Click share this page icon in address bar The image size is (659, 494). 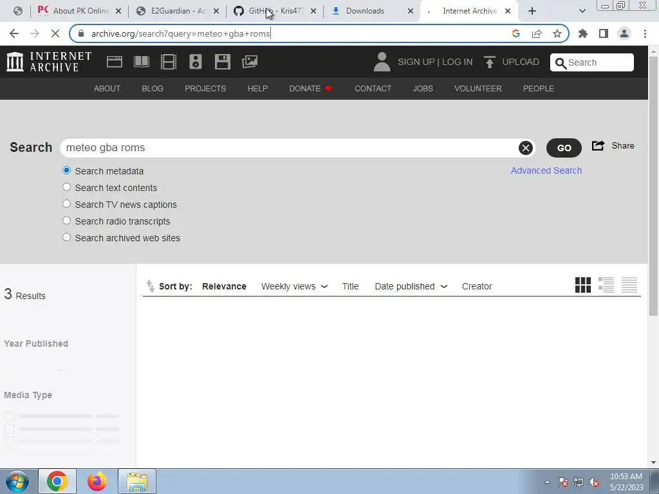click(537, 33)
